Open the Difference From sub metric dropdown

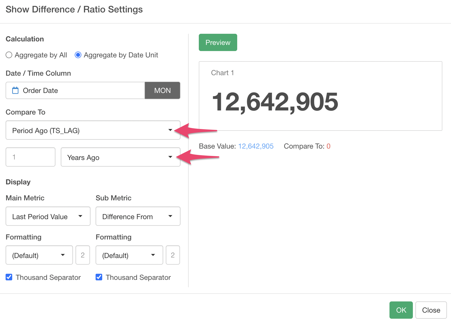click(138, 216)
